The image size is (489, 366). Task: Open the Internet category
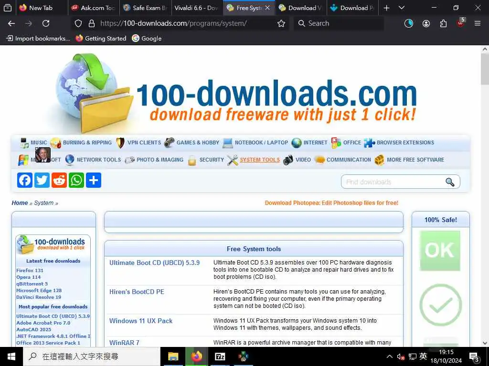pos(315,142)
